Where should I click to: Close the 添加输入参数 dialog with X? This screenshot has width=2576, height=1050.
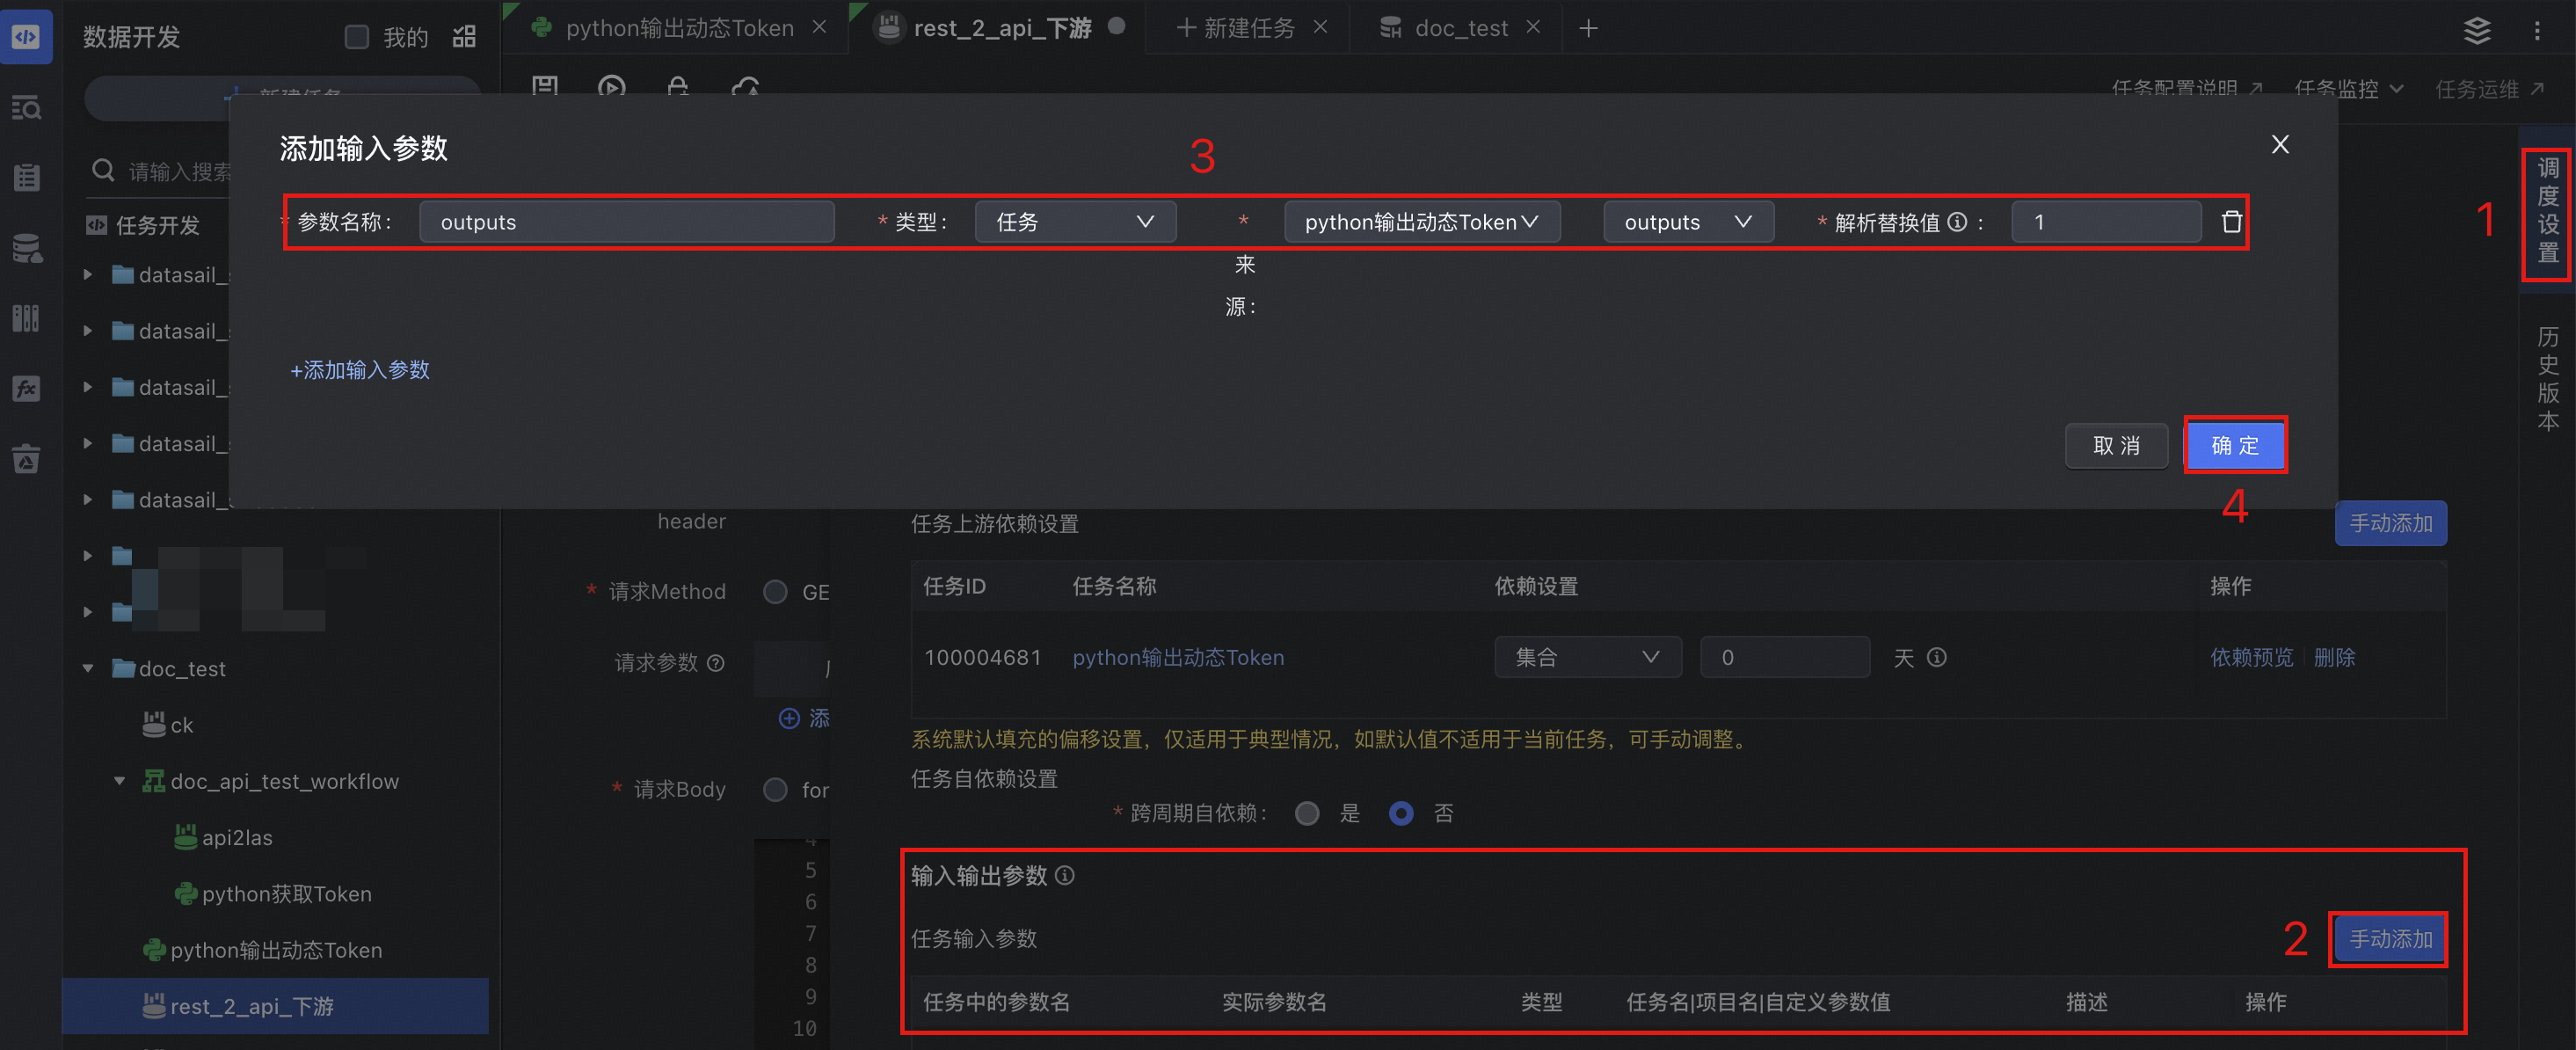[x=2279, y=145]
